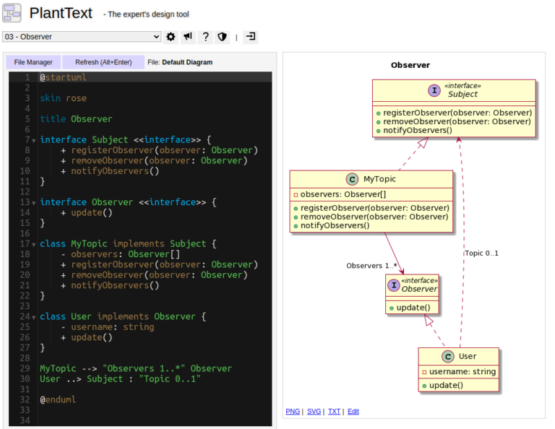This screenshot has height=429, width=555.
Task: Click the 'title Observer' code line
Action: (76, 119)
